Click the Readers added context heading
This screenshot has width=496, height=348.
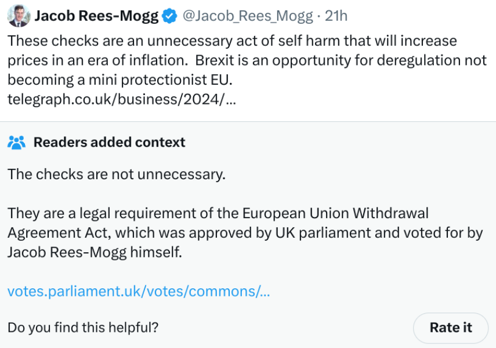[x=109, y=141]
